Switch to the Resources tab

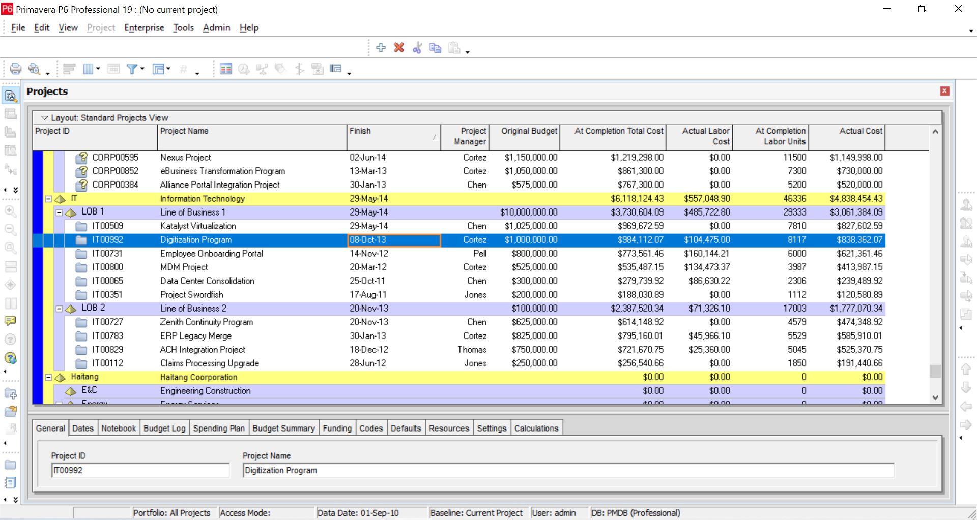point(449,428)
